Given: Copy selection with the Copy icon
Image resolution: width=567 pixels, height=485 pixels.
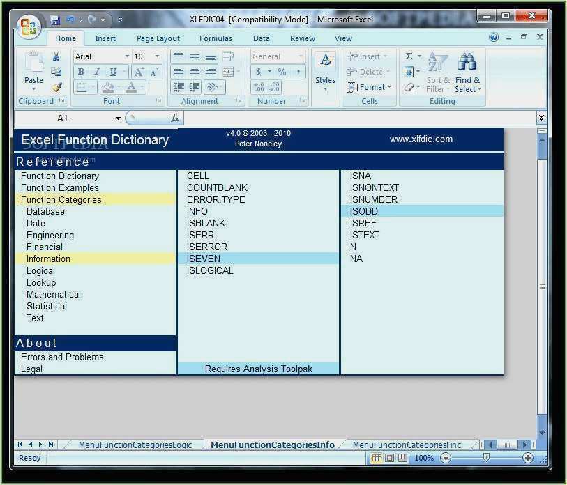Looking at the screenshot, I should click(56, 72).
